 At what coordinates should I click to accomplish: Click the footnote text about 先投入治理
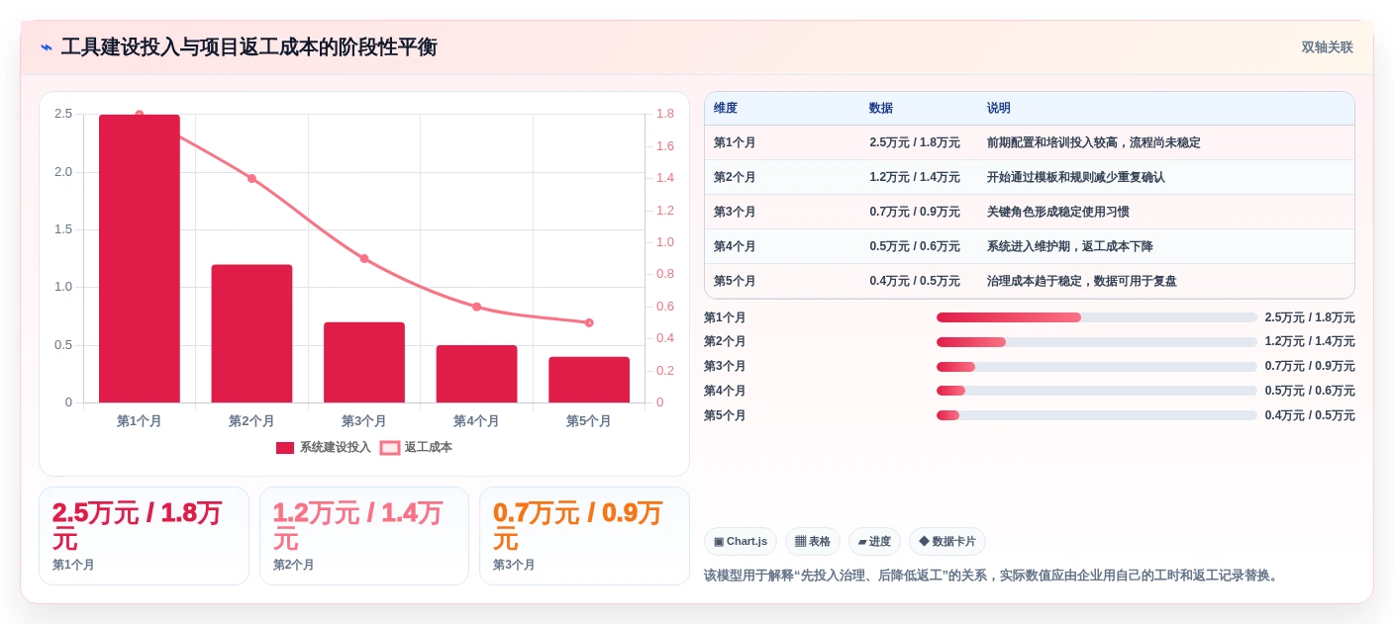coord(993,576)
